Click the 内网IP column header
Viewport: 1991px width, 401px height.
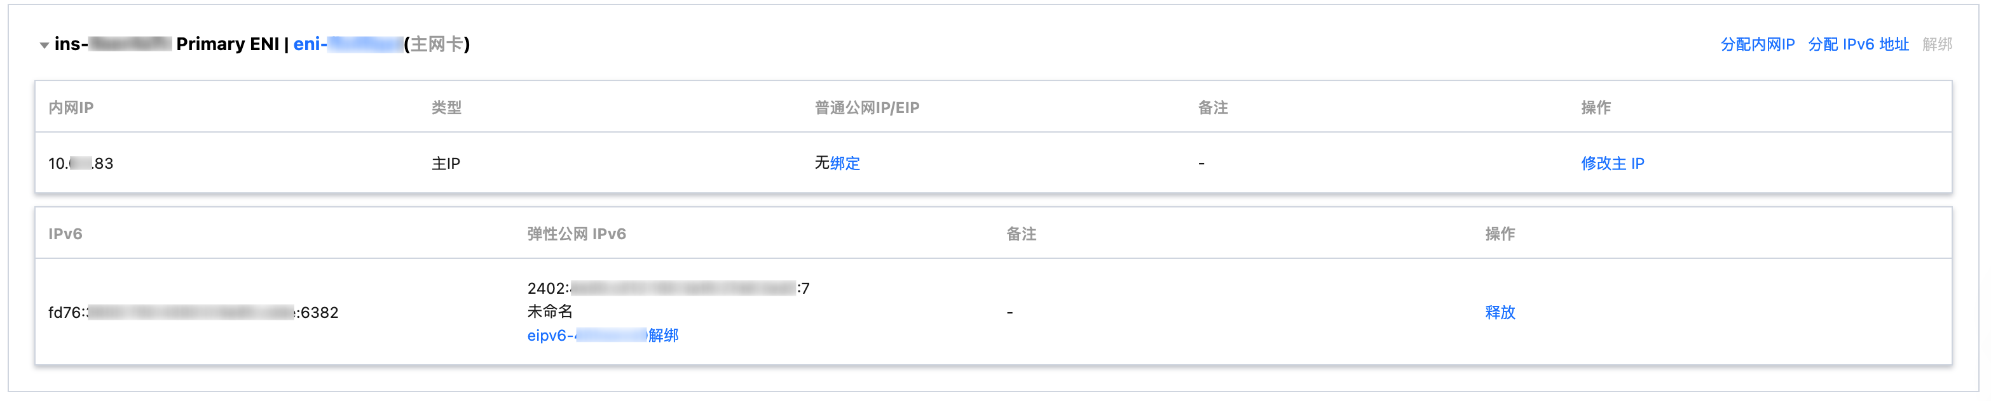tap(71, 108)
